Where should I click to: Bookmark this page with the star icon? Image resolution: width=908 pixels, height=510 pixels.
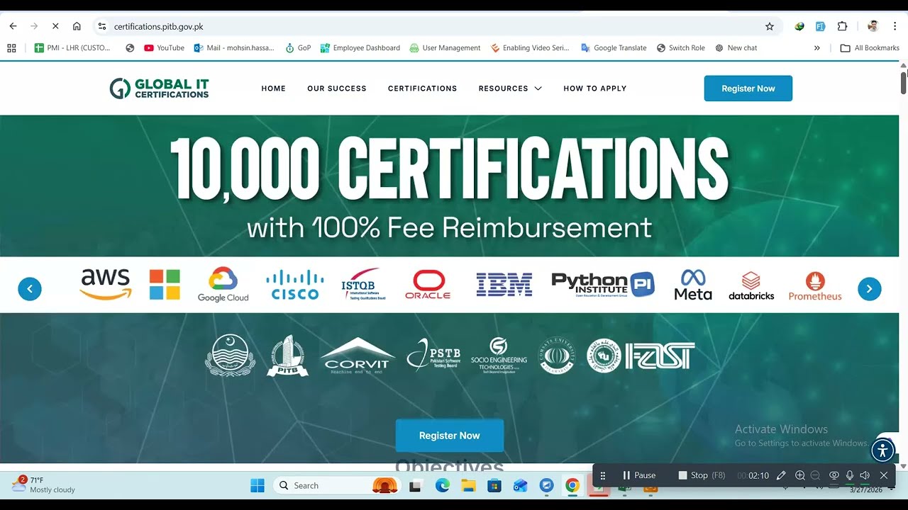770,26
